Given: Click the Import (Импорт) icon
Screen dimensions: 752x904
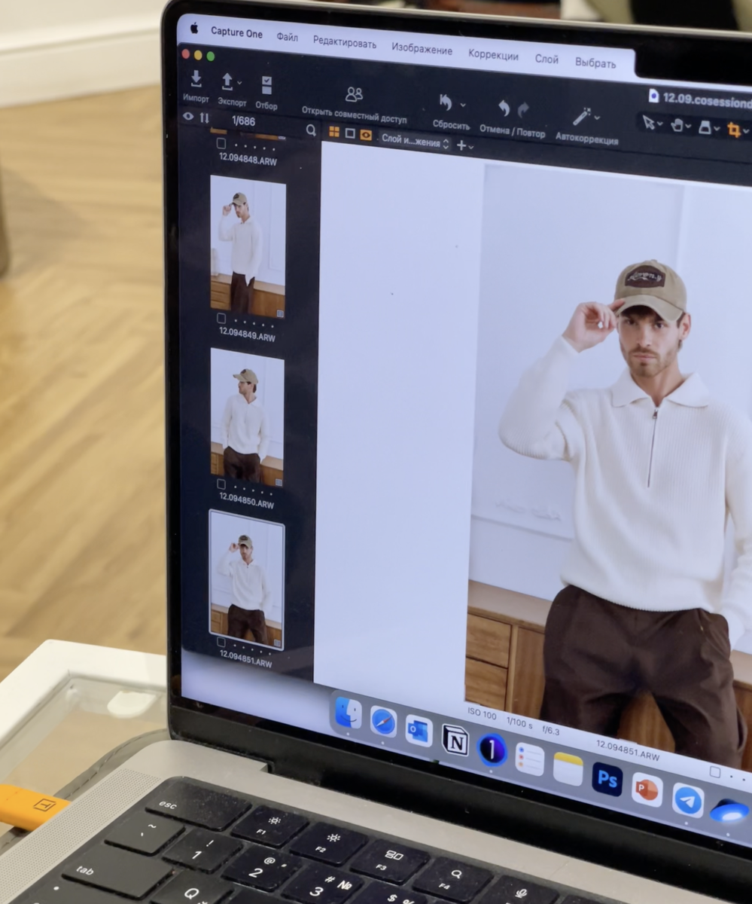Looking at the screenshot, I should point(196,78).
